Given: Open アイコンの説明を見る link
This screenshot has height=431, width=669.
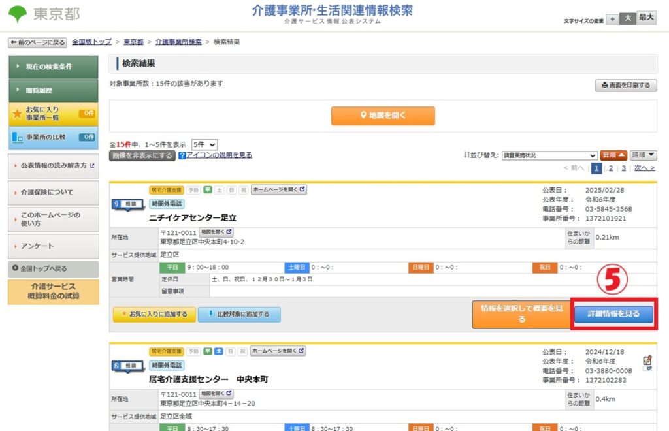Looking at the screenshot, I should pyautogui.click(x=219, y=155).
